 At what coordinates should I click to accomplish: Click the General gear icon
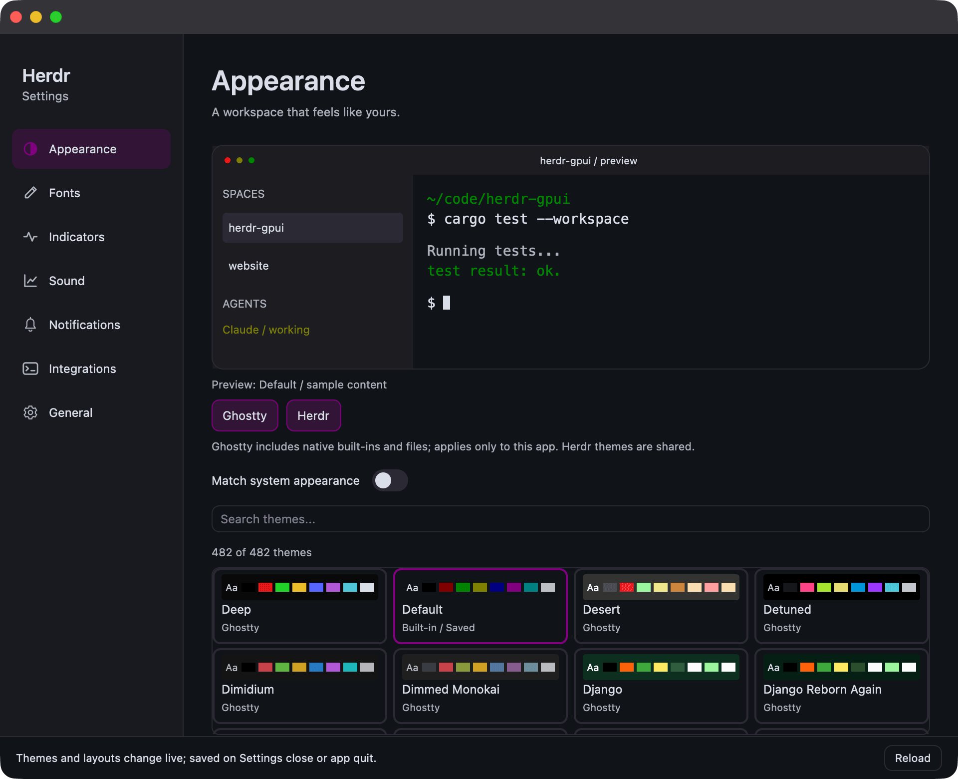(30, 412)
